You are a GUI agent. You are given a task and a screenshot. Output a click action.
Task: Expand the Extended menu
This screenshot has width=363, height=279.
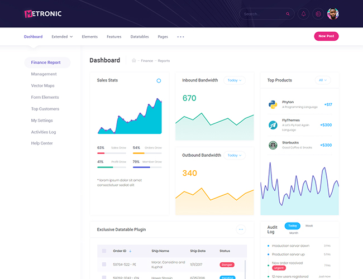click(62, 37)
